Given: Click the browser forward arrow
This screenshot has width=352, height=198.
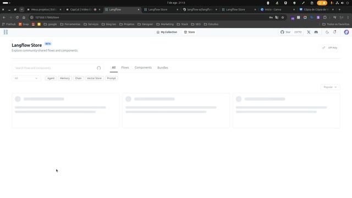Looking at the screenshot, I should click(10, 17).
